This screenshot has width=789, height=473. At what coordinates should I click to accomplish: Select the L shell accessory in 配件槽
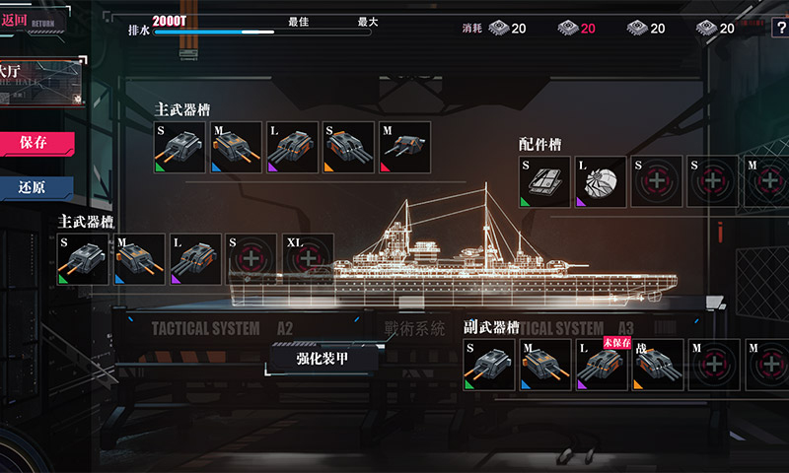601,181
